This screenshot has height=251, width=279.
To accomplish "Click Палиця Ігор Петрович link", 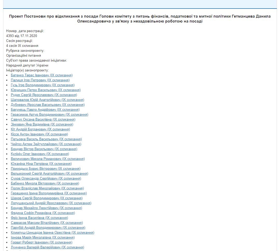I will point(40,80).
